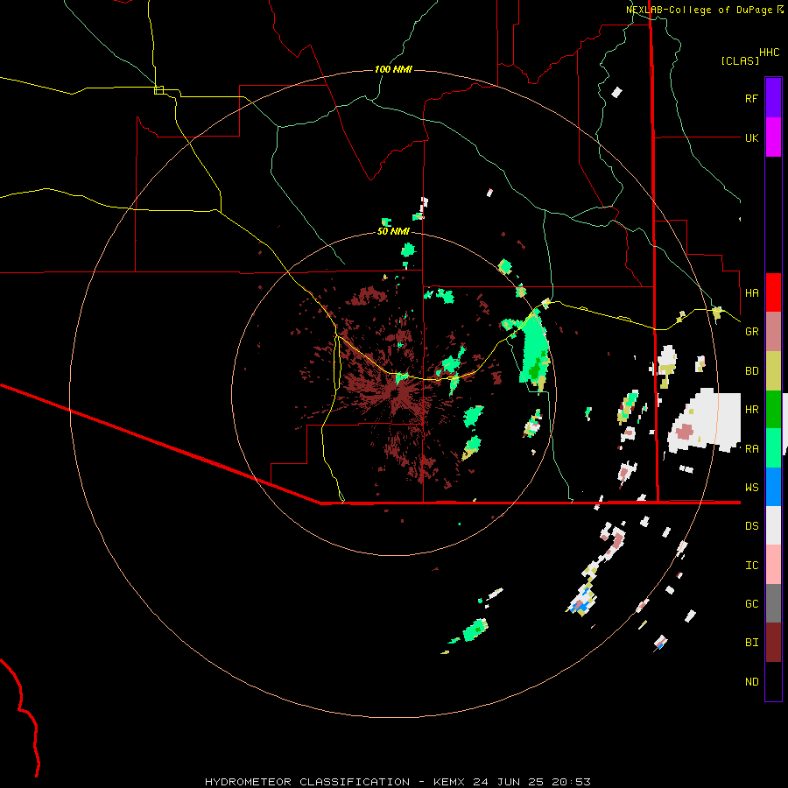Screen dimensions: 788x788
Task: Click the WS legend label
Action: coord(751,488)
